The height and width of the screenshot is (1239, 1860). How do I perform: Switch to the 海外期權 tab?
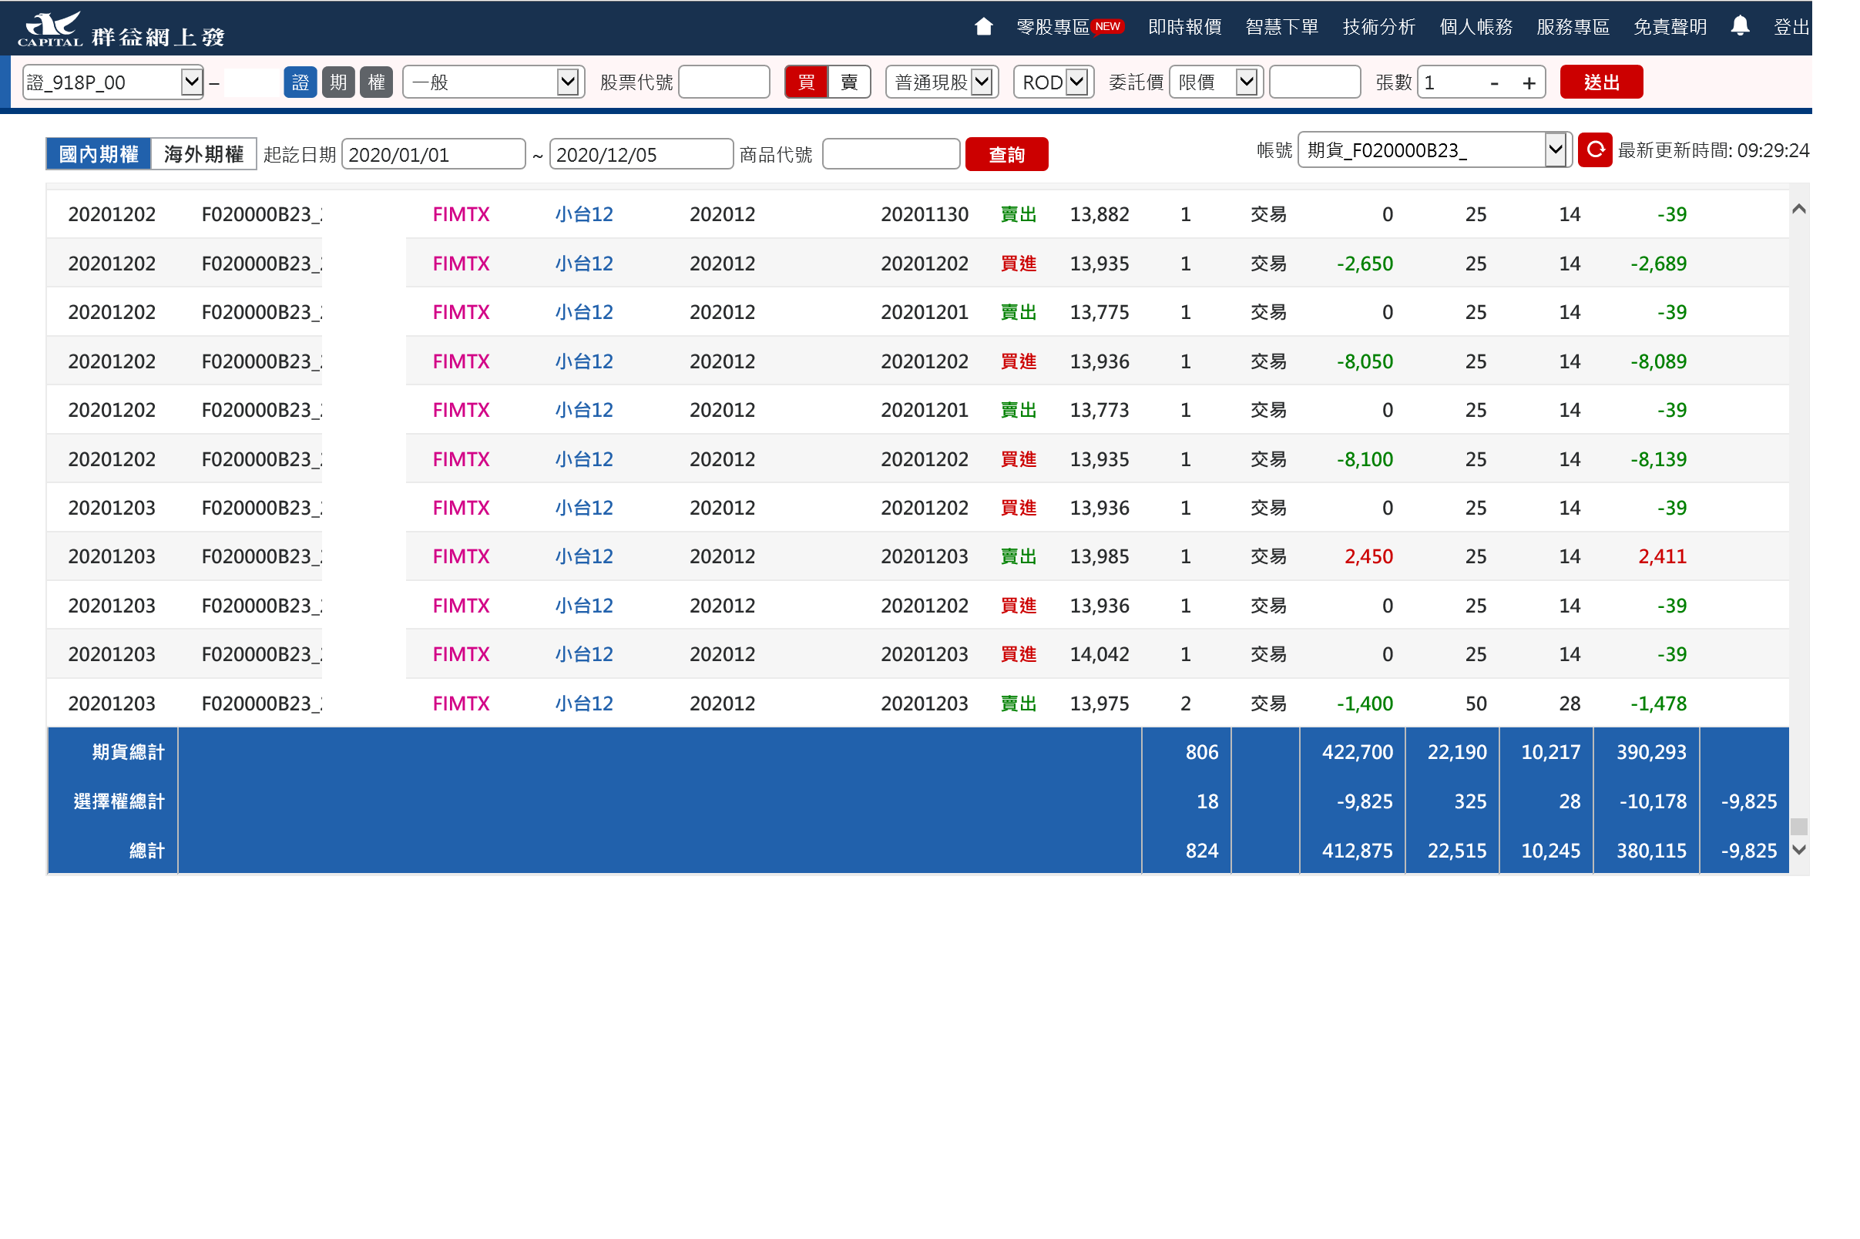204,154
